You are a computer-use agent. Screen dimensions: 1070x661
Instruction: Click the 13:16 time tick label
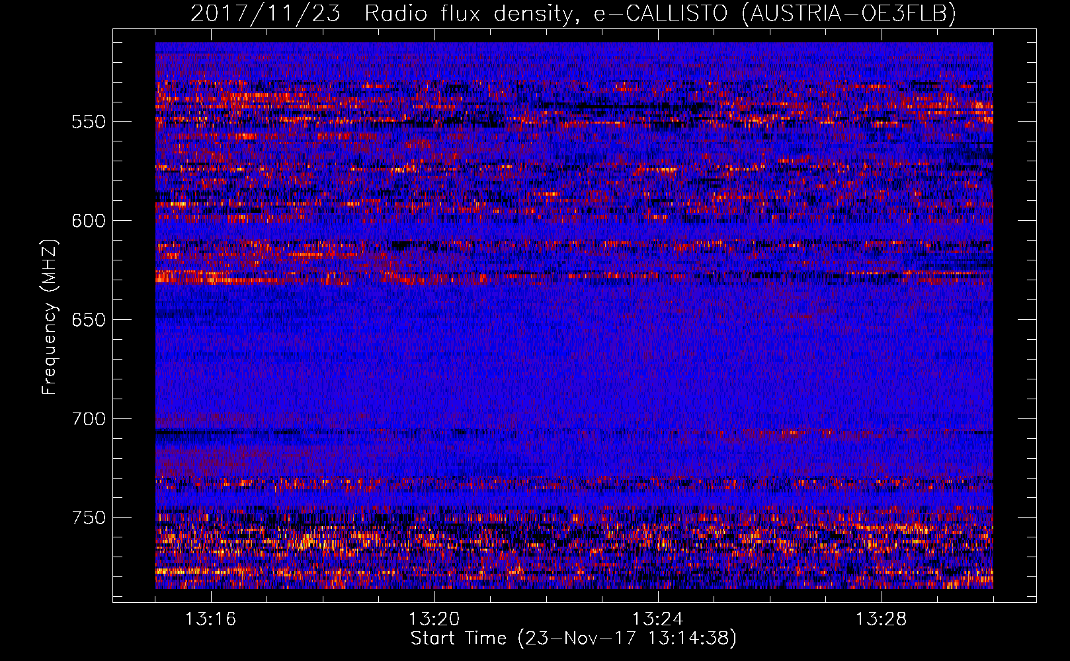pyautogui.click(x=211, y=619)
